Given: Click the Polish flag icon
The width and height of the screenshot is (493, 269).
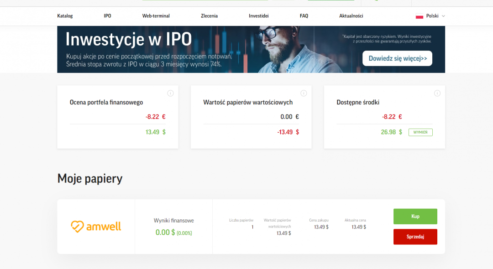Looking at the screenshot, I should point(419,16).
